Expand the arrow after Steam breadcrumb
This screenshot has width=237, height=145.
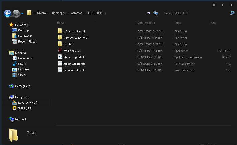click(x=49, y=13)
